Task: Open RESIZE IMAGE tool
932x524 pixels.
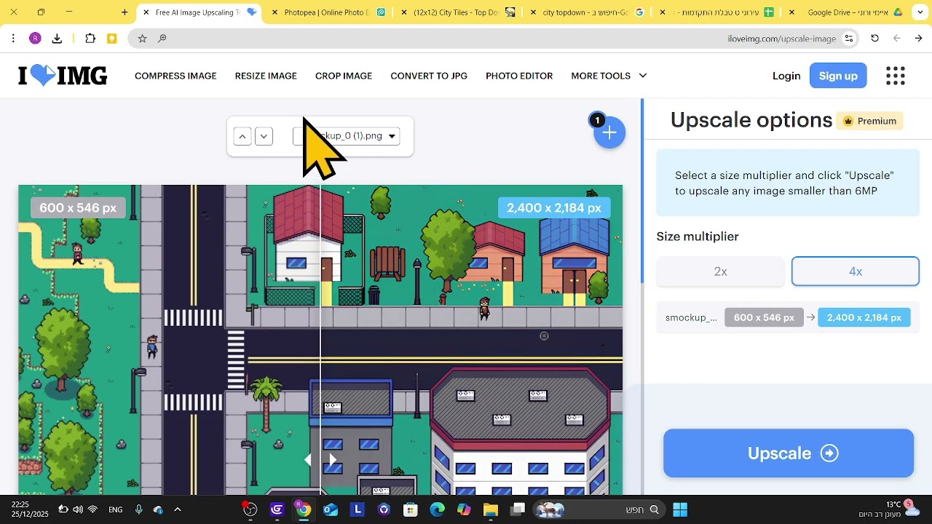Action: point(266,76)
